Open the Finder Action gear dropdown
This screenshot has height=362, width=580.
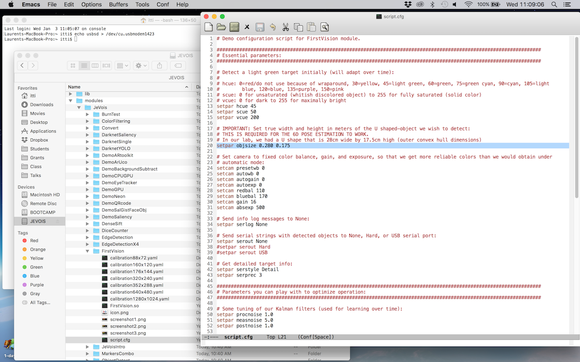[x=140, y=66]
